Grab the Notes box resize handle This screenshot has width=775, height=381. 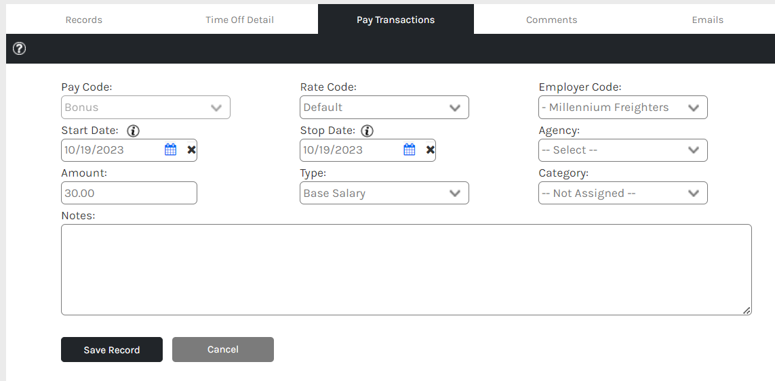click(x=747, y=311)
